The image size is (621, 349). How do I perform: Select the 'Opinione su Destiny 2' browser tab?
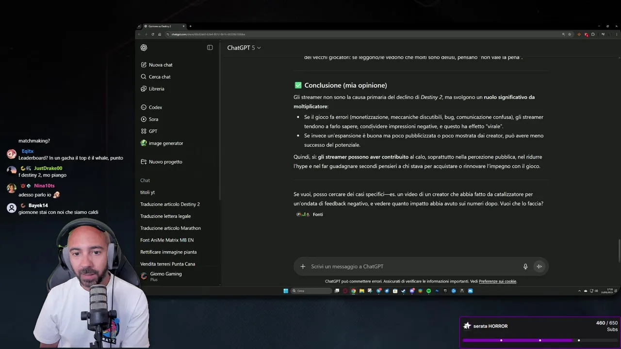[x=164, y=26]
